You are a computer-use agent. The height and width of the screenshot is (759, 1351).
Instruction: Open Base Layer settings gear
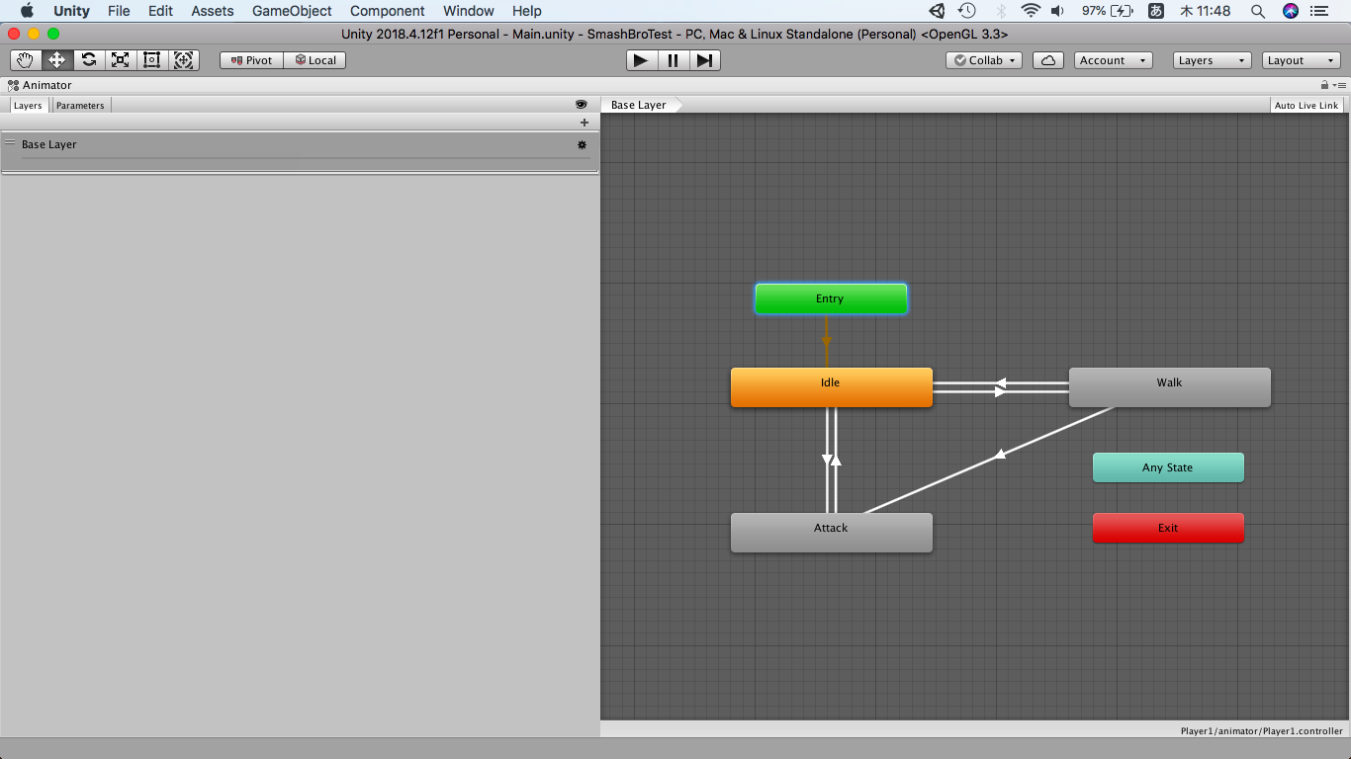click(x=583, y=145)
